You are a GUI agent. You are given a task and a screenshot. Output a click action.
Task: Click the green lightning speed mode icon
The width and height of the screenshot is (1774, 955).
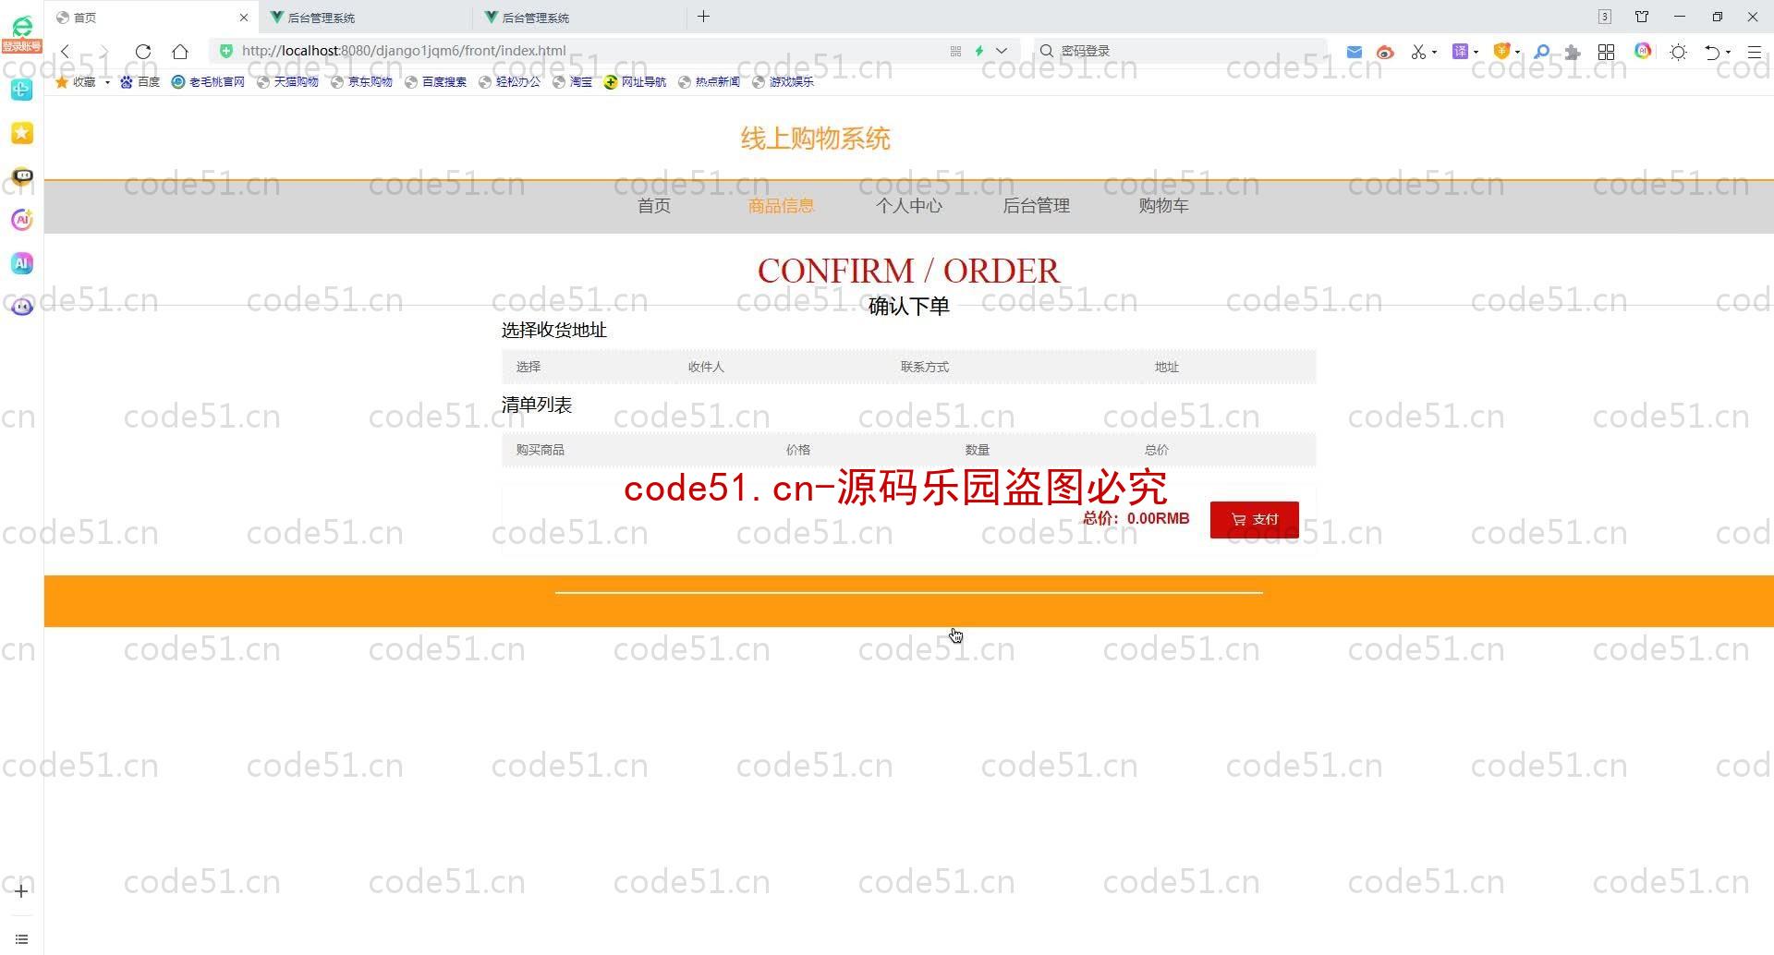979,51
